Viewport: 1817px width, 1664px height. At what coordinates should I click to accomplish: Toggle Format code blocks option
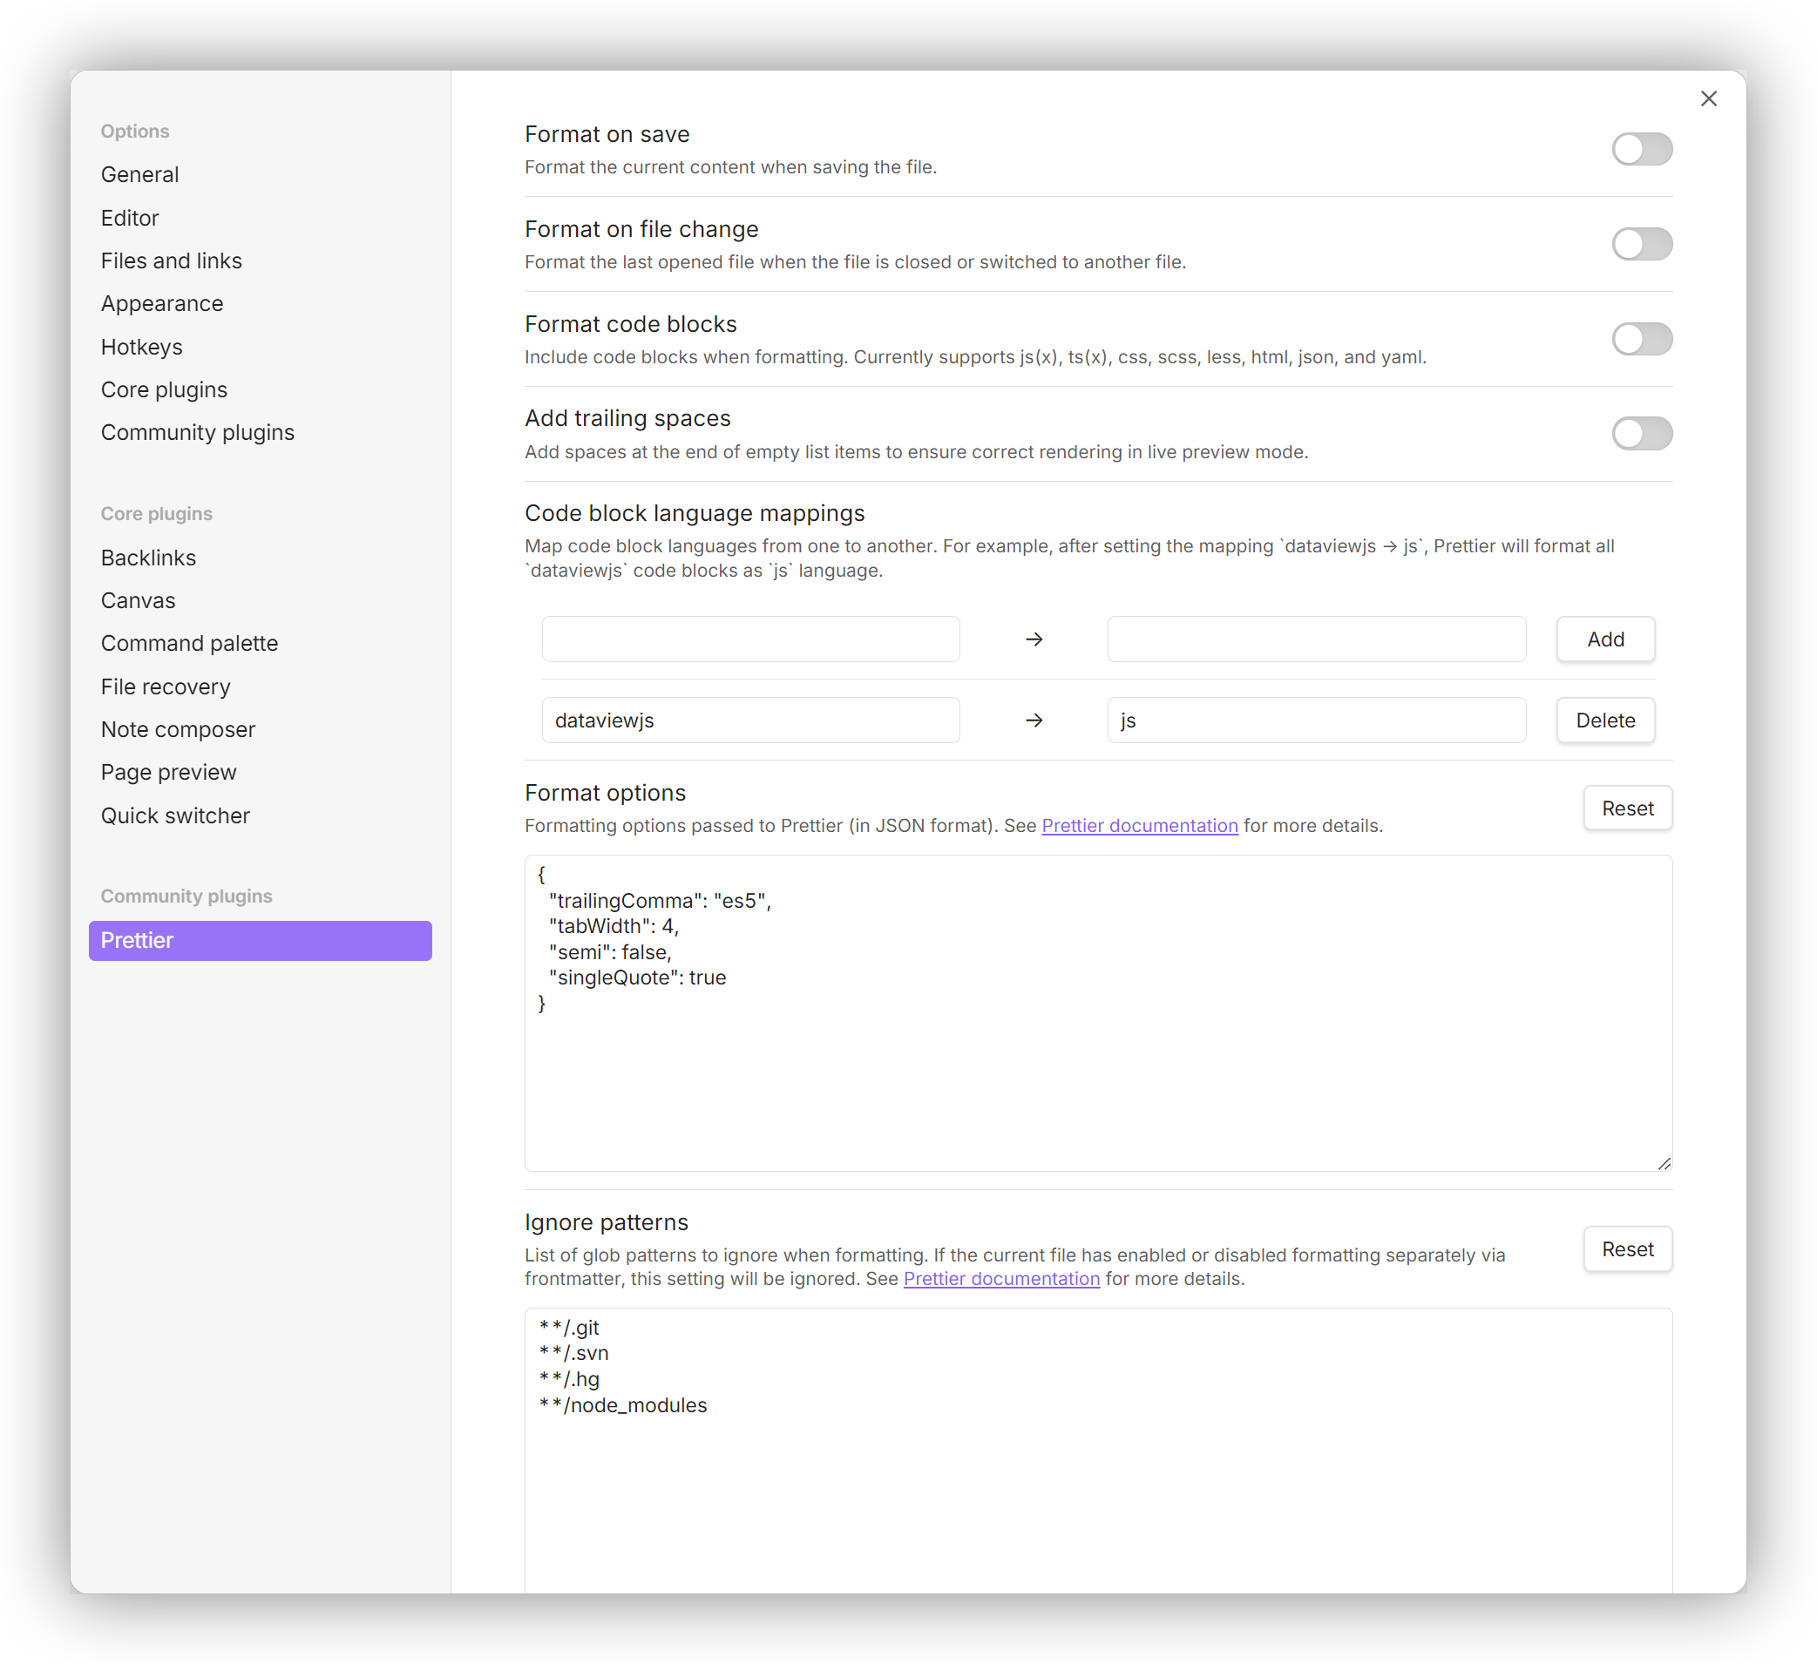[1641, 337]
